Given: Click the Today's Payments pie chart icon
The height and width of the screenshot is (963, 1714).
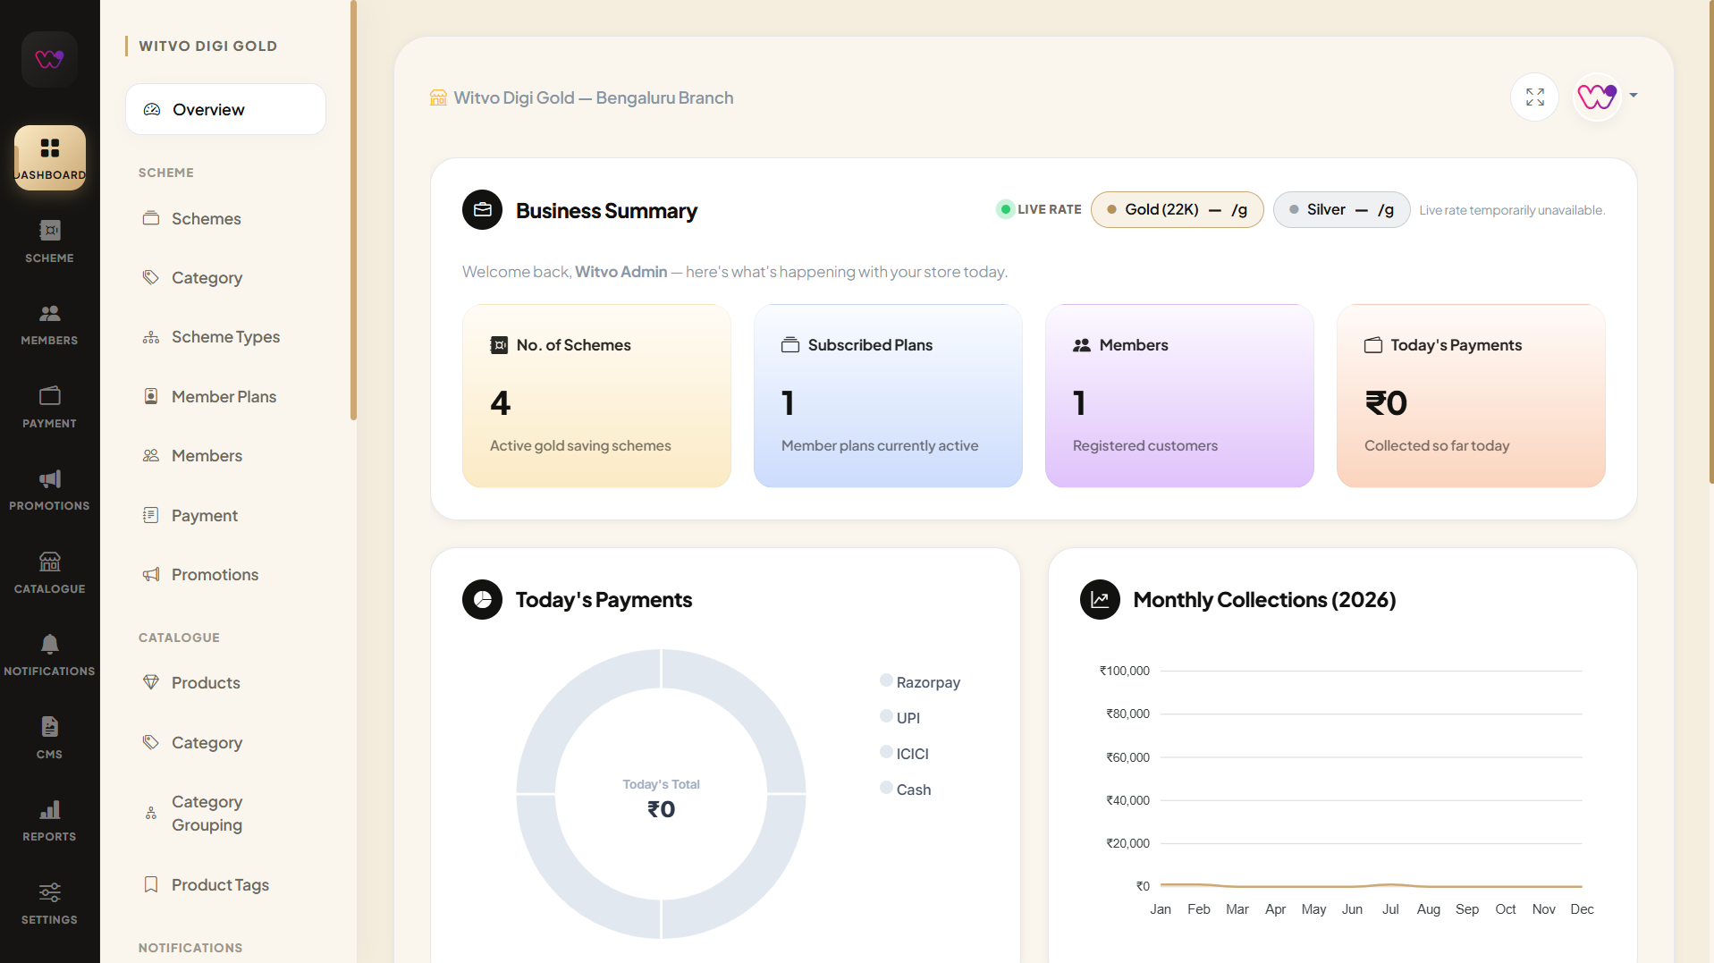Looking at the screenshot, I should (x=482, y=599).
